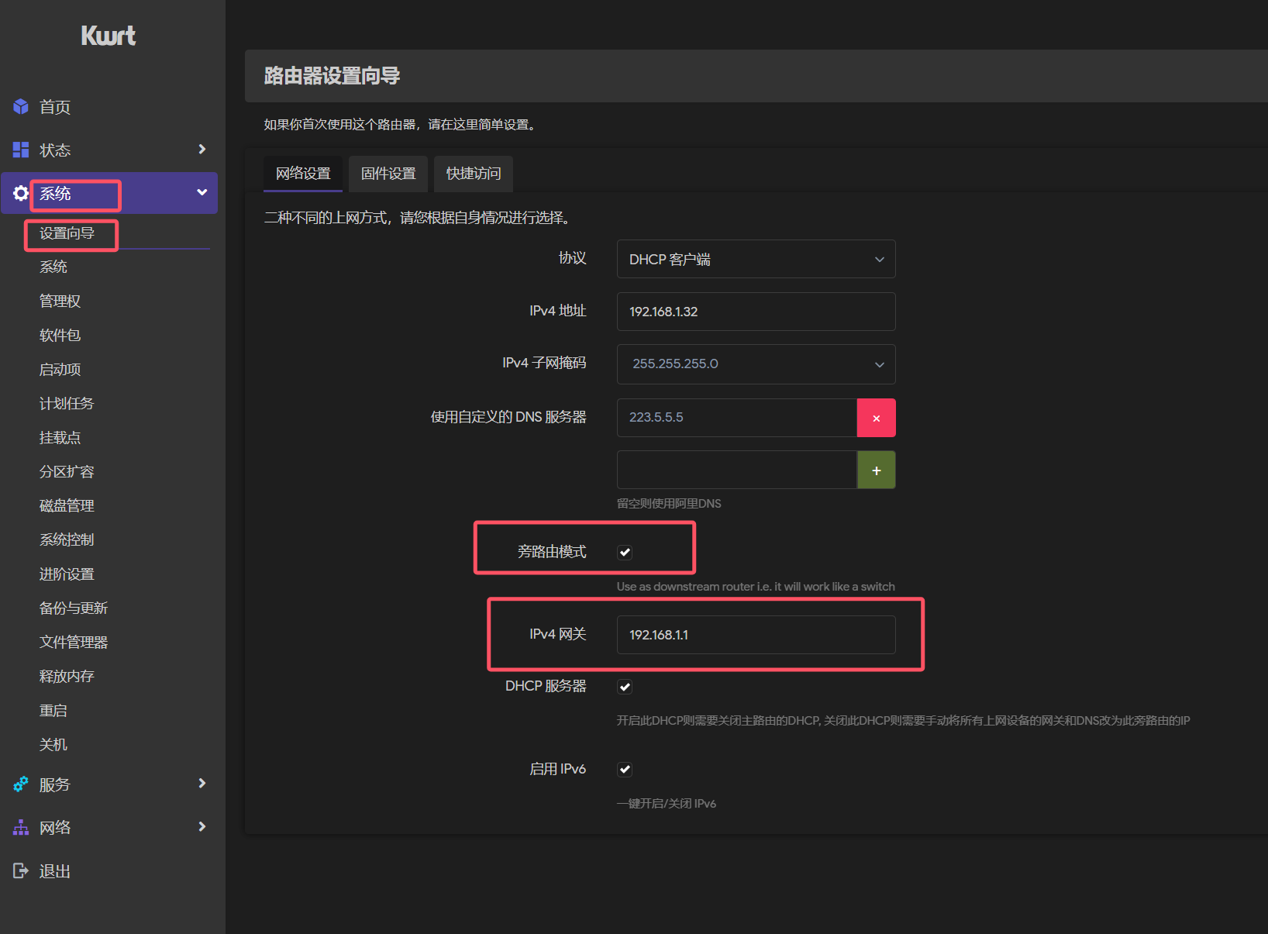Click the Kwrt logo
1268x934 pixels.
tap(108, 35)
